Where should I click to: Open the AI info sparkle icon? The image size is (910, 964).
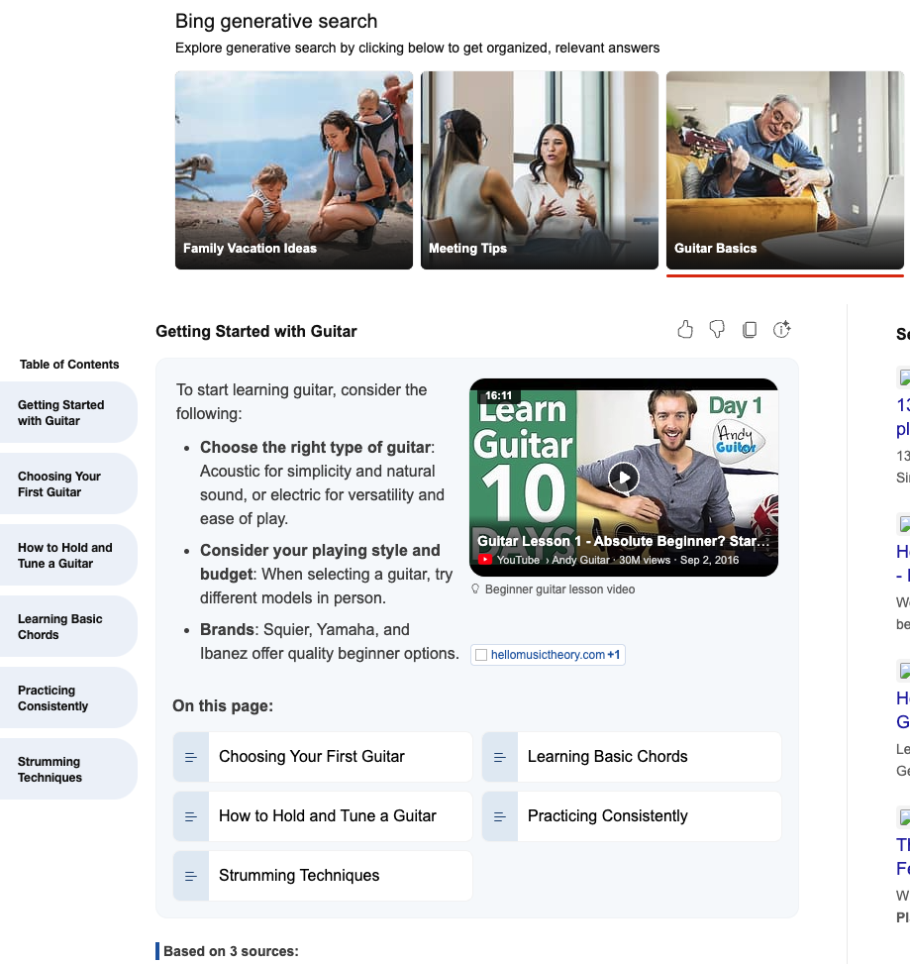click(782, 330)
